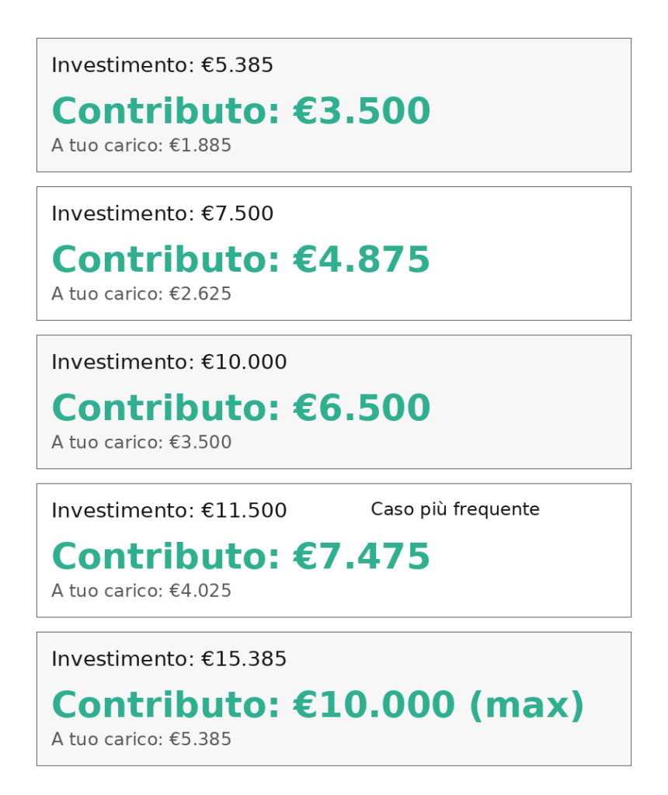
Task: Click the A tuo carico €4.025 text
Action: coord(141,591)
